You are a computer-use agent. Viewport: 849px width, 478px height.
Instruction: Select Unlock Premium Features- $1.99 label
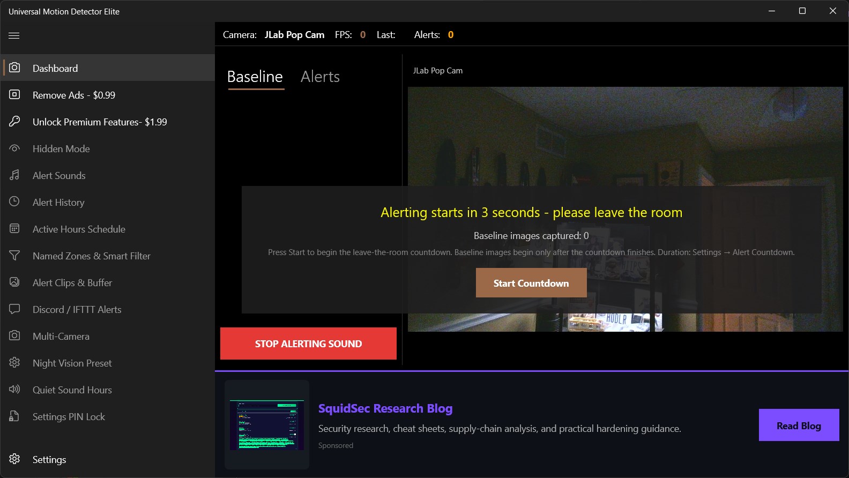100,122
